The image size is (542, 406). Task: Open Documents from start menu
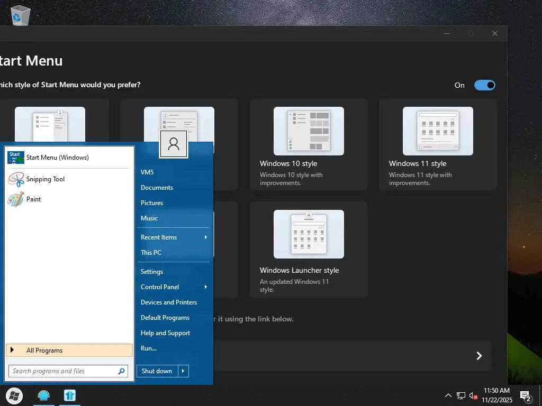pos(157,188)
